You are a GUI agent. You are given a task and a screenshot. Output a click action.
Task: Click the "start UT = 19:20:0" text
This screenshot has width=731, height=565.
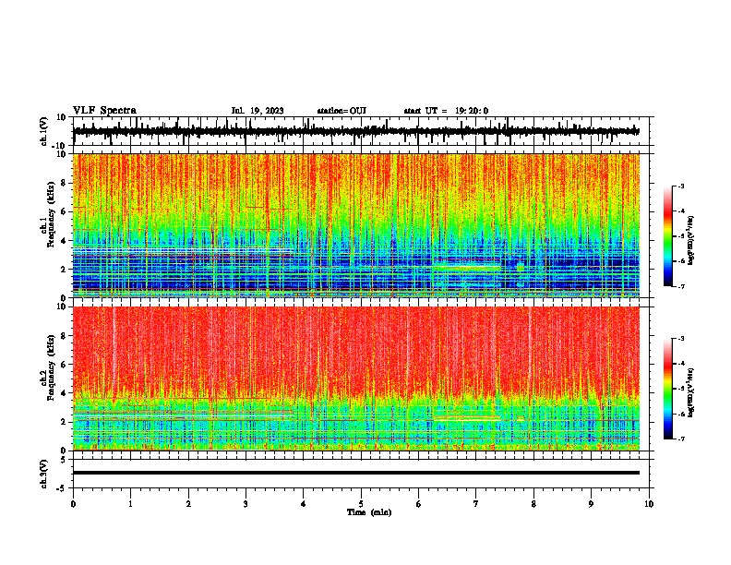point(446,111)
